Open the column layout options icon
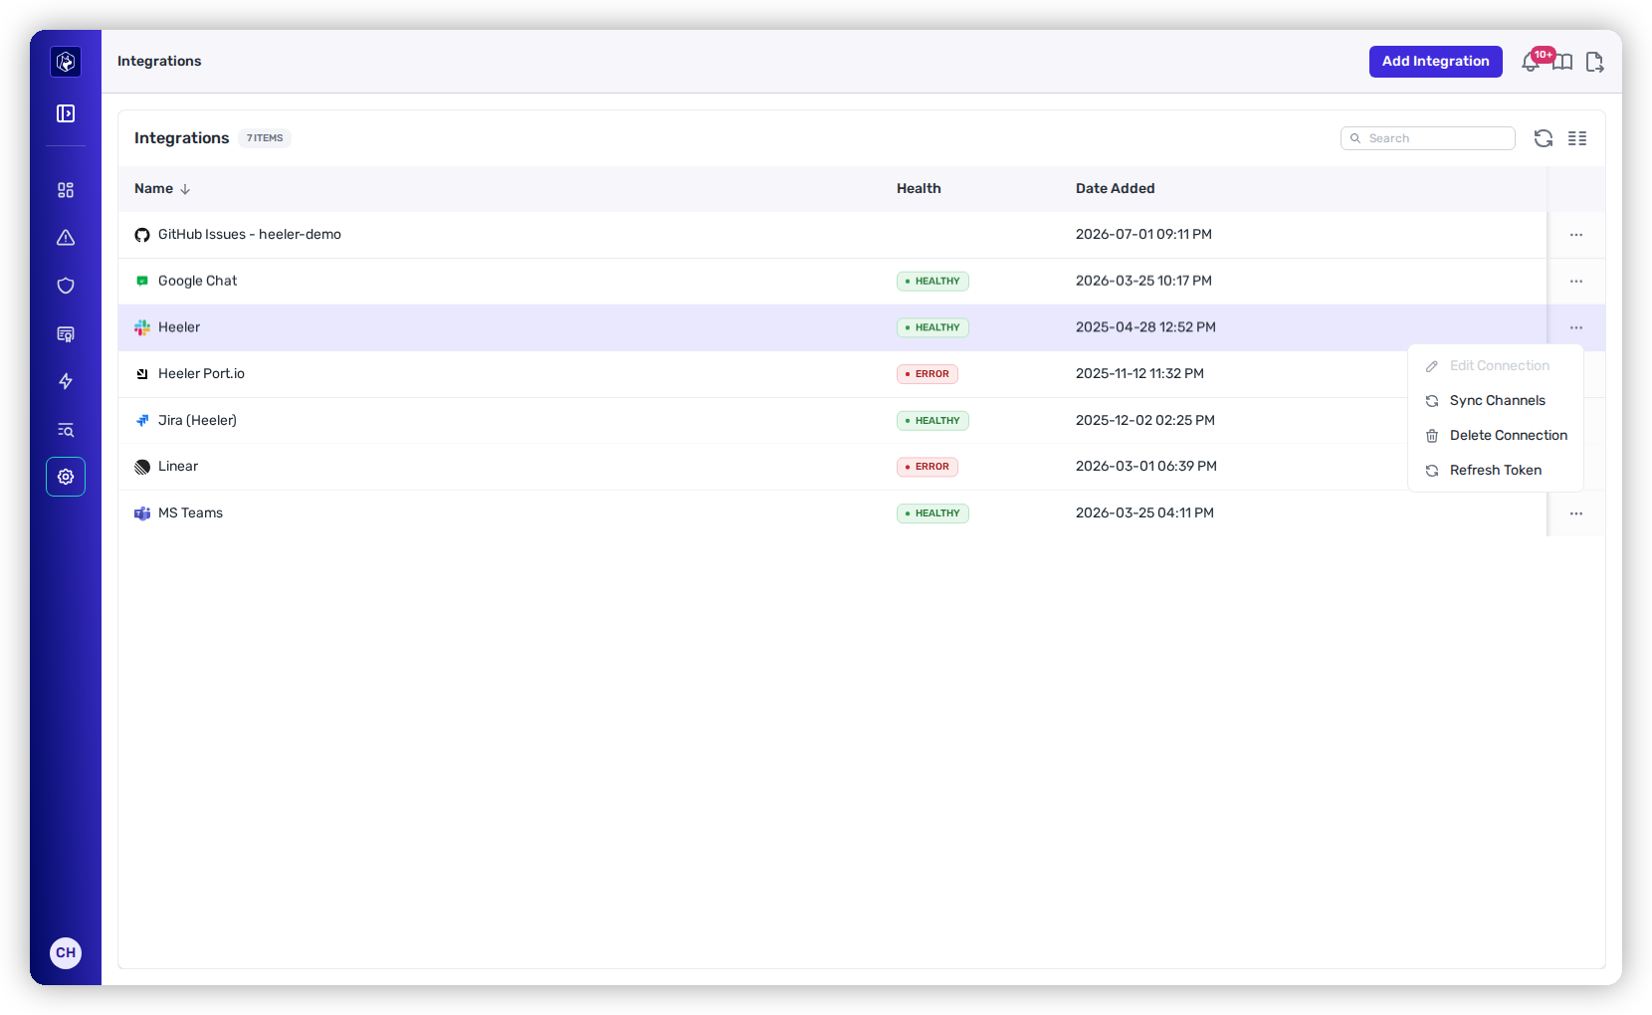Image resolution: width=1652 pixels, height=1015 pixels. 1577,138
